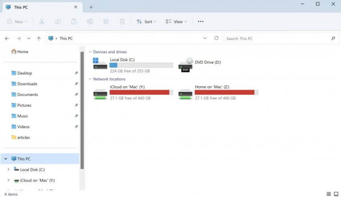Select This PC in navigation tree
The image size is (341, 197).
(40, 159)
